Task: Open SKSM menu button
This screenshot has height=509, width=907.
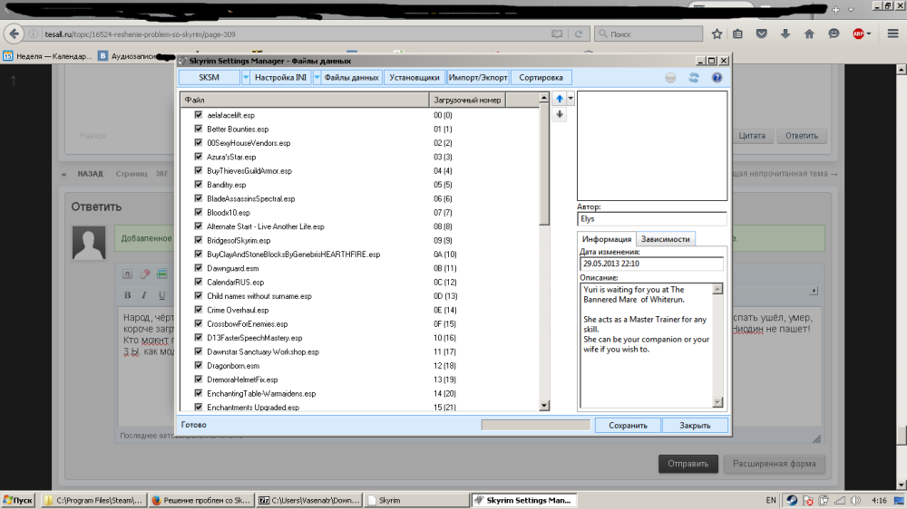Action: (x=210, y=77)
